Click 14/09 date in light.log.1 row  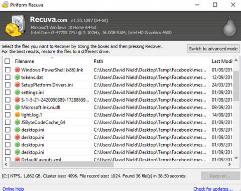coord(222,115)
